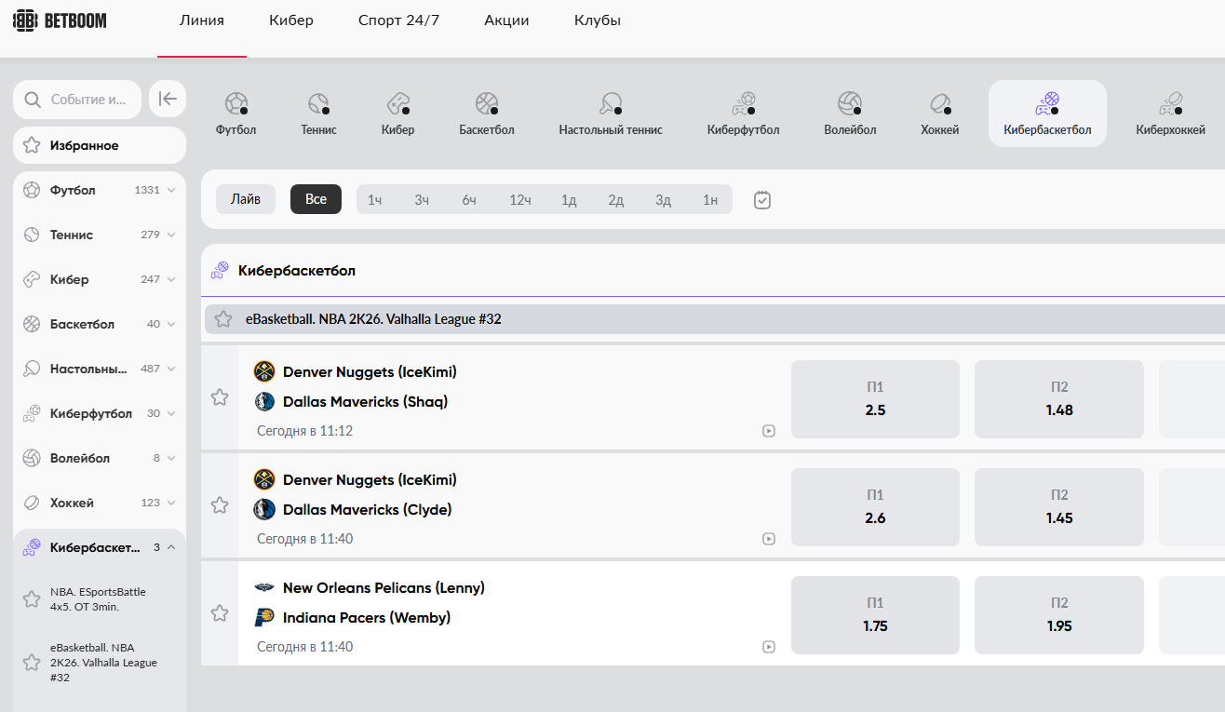Select Настольный теннис icon in the carousel
The width and height of the screenshot is (1225, 712).
(611, 114)
